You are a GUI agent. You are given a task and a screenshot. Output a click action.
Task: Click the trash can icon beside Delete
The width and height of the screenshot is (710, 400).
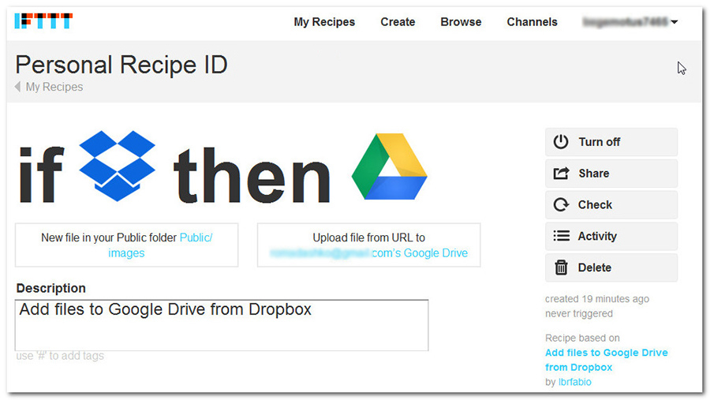click(x=561, y=267)
